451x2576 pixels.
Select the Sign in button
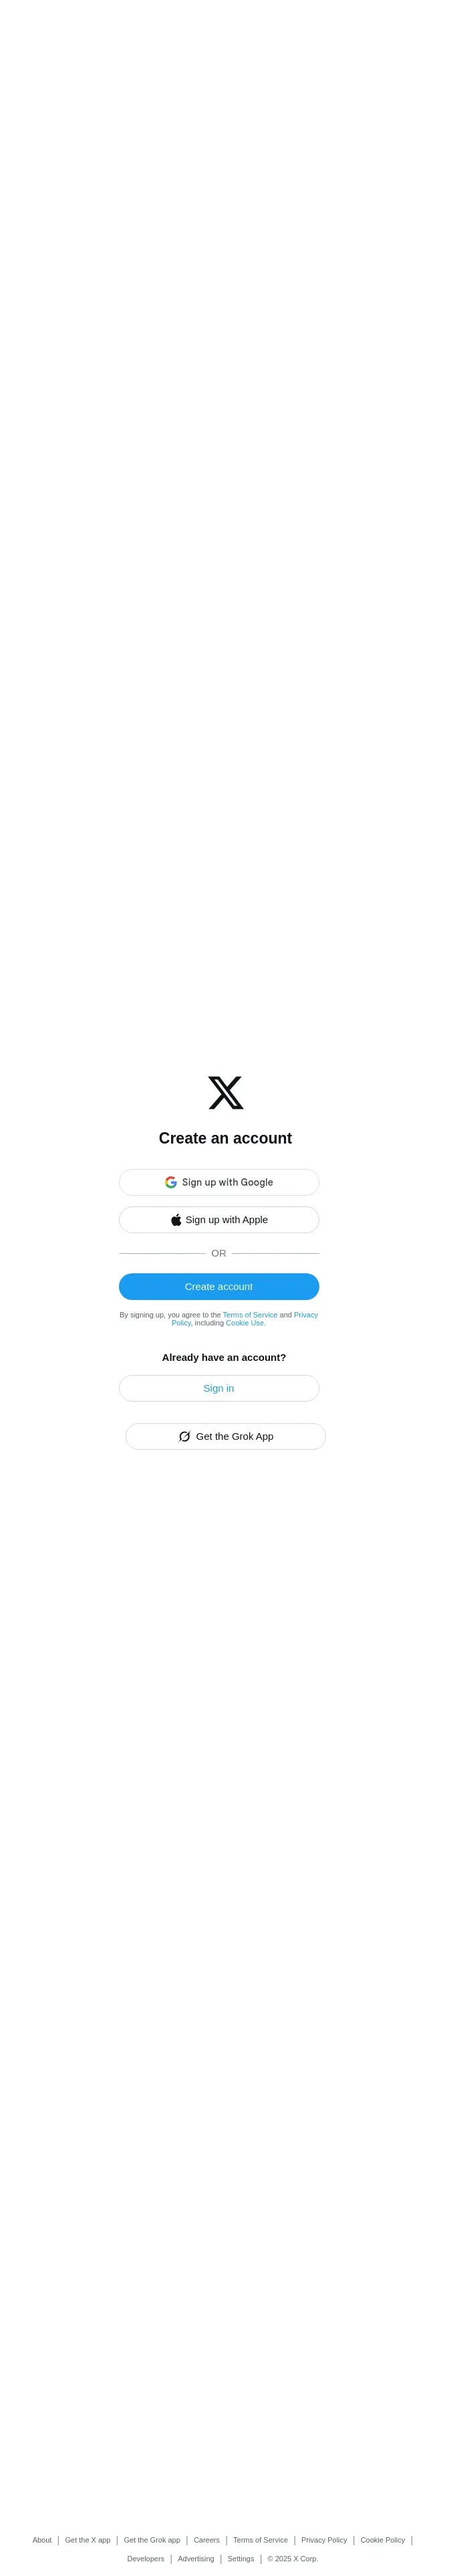pyautogui.click(x=219, y=1388)
